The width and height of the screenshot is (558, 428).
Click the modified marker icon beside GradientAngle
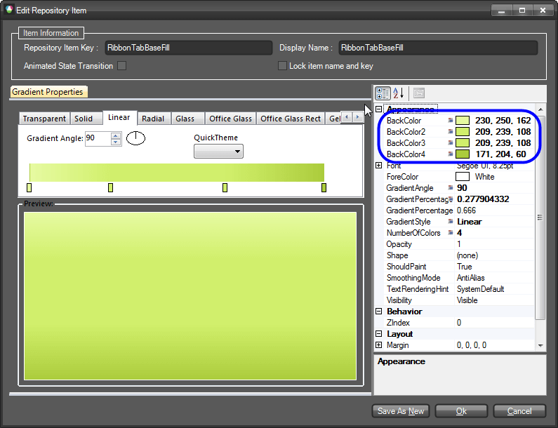coord(450,188)
